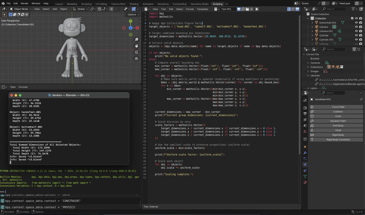Expand the Images entry in Current File
Viewport: 365px width, 215px height.
click(308, 71)
